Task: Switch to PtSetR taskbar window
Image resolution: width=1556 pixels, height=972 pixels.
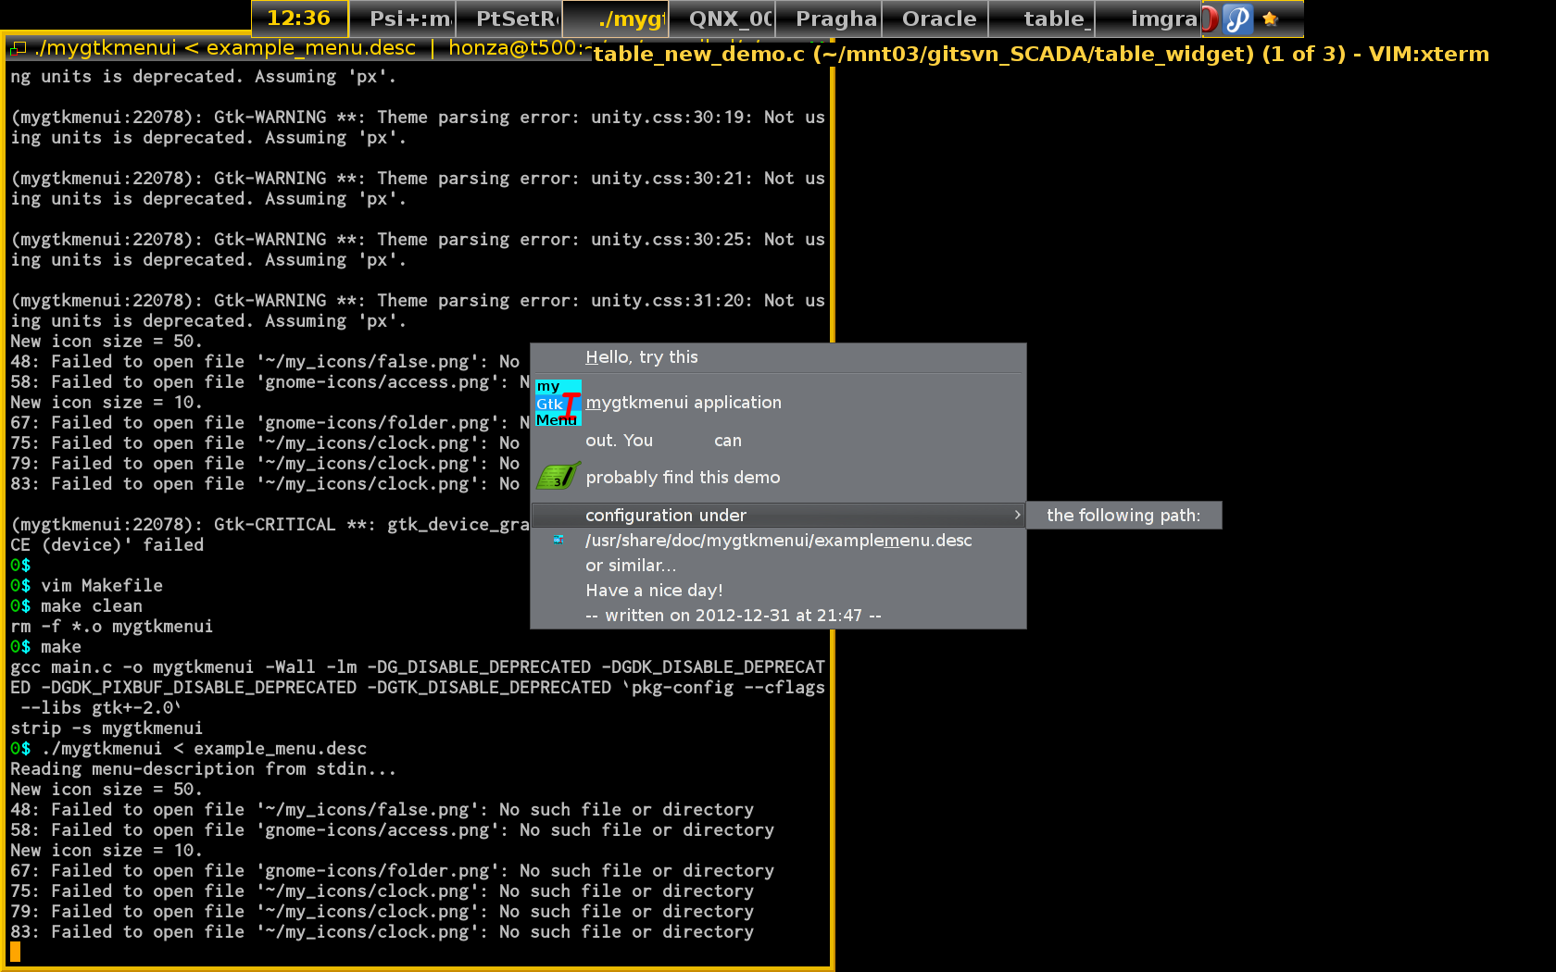Action: click(508, 19)
